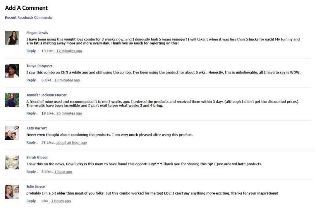
Task: Reply to Megan Lewis's comment
Action: pos(31,51)
